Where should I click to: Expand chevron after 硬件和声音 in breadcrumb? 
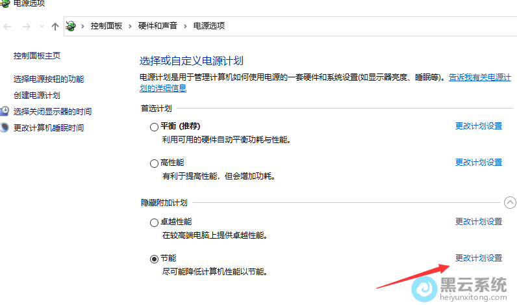186,26
